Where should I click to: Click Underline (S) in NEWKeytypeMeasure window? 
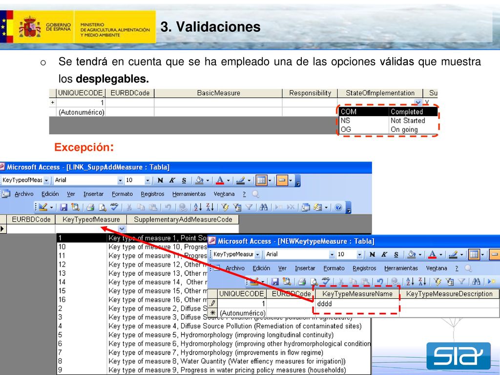(x=396, y=254)
